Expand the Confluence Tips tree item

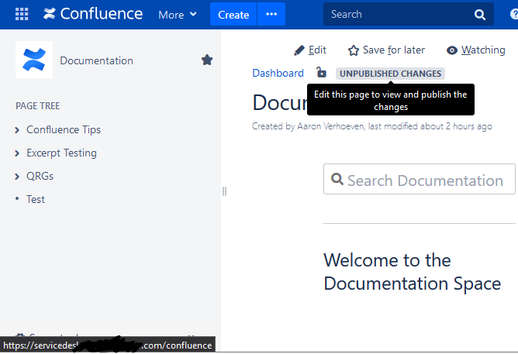[17, 130]
